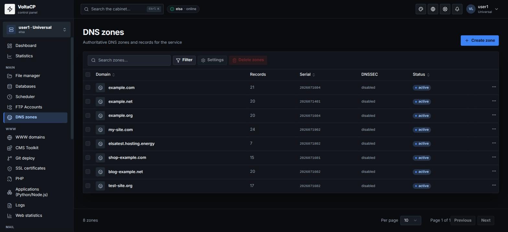Check the shop-example.com row checkbox
Viewport: 508px width, 232px height.
pos(88,158)
